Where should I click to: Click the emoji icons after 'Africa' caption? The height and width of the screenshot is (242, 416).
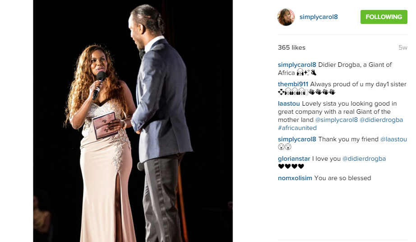coord(306,72)
